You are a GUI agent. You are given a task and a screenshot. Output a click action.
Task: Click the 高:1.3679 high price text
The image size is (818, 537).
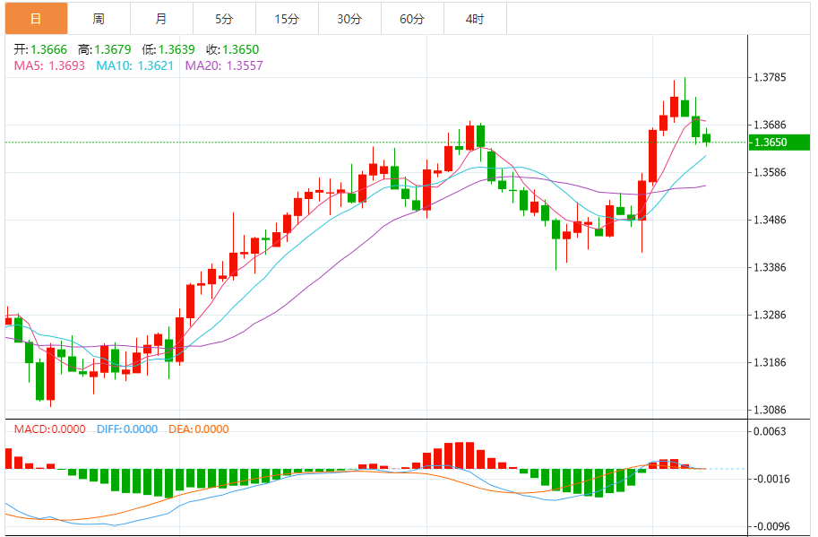[104, 49]
